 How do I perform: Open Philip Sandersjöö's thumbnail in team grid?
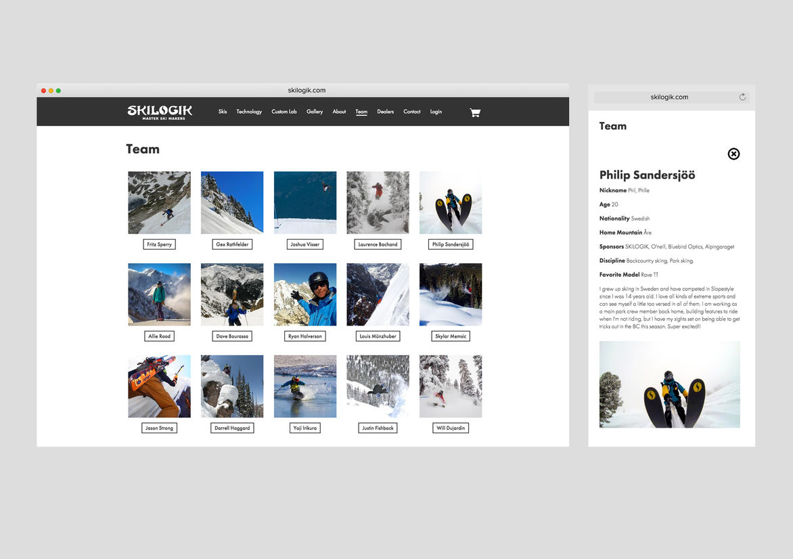[451, 202]
